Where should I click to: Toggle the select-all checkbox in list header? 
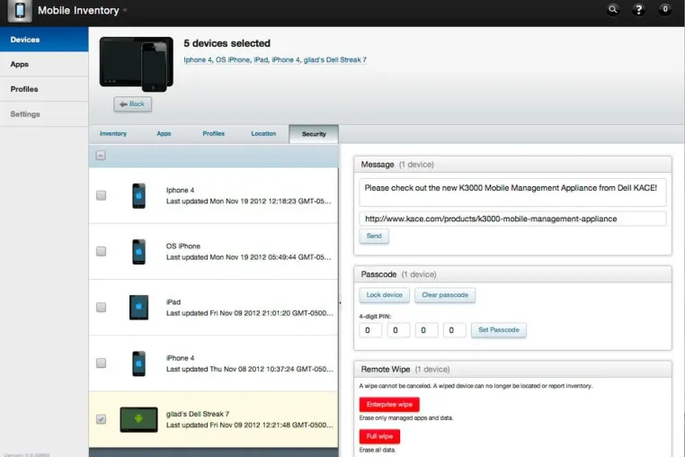(x=101, y=156)
